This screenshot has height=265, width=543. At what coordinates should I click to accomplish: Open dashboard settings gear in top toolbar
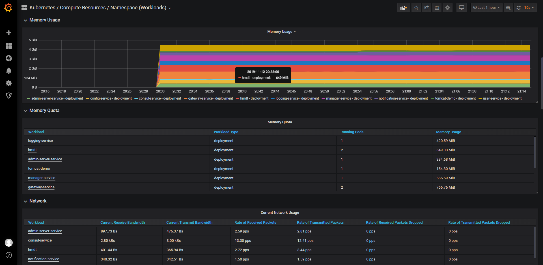point(447,8)
